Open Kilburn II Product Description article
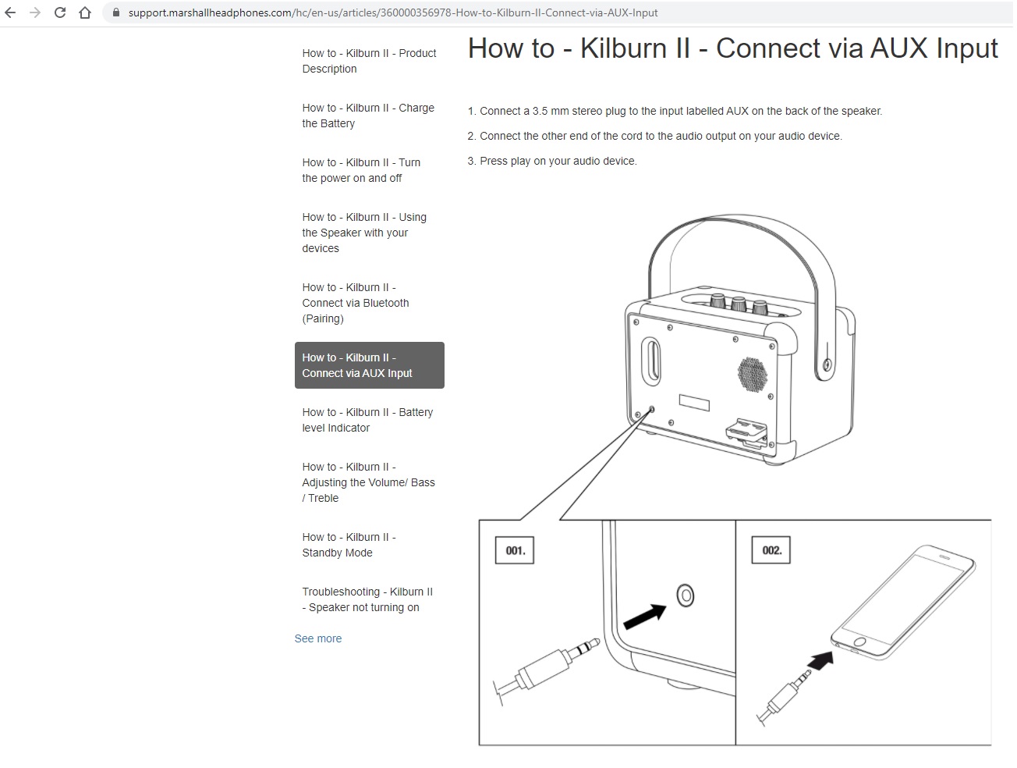Image resolution: width=1017 pixels, height=768 pixels. coord(369,61)
